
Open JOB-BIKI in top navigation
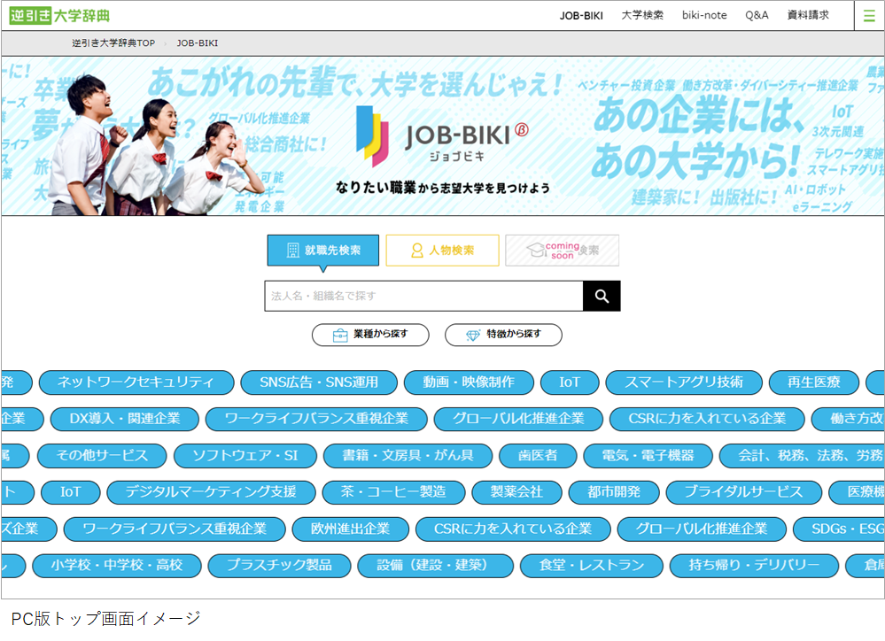tap(581, 16)
